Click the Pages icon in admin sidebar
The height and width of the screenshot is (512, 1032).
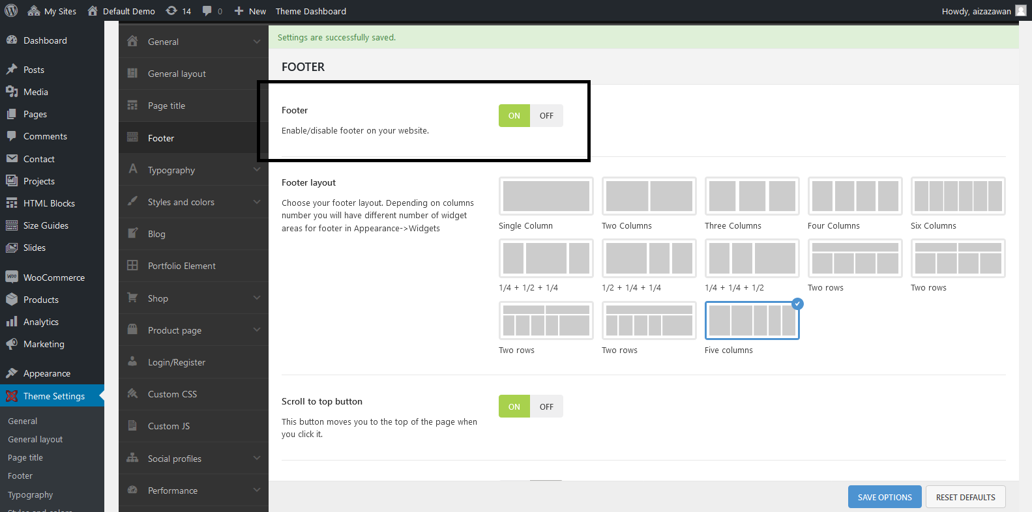pos(12,114)
